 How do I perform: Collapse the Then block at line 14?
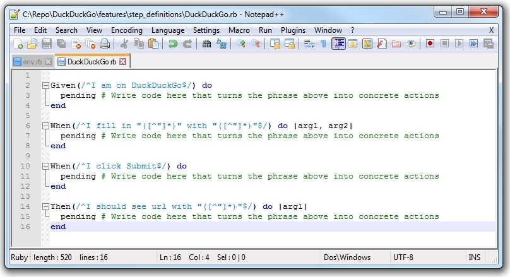coord(45,207)
